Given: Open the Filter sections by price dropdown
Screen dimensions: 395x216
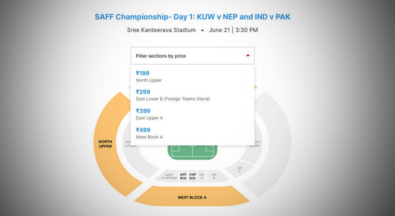Looking at the screenshot, I should click(192, 56).
